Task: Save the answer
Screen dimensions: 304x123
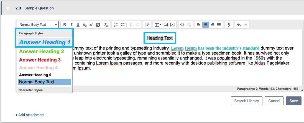Action: [x=293, y=101]
